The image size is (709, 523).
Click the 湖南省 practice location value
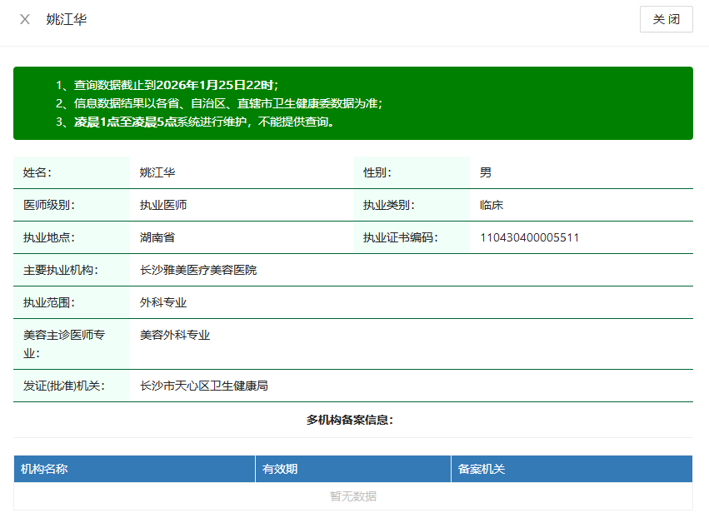(x=157, y=237)
